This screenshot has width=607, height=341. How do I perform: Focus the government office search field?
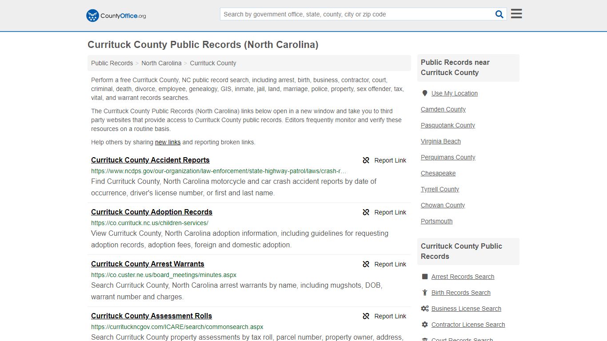[x=356, y=14]
